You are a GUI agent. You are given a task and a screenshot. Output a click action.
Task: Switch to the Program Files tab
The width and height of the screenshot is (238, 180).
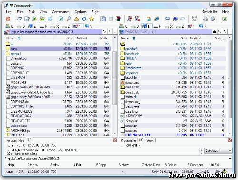click(x=15, y=140)
